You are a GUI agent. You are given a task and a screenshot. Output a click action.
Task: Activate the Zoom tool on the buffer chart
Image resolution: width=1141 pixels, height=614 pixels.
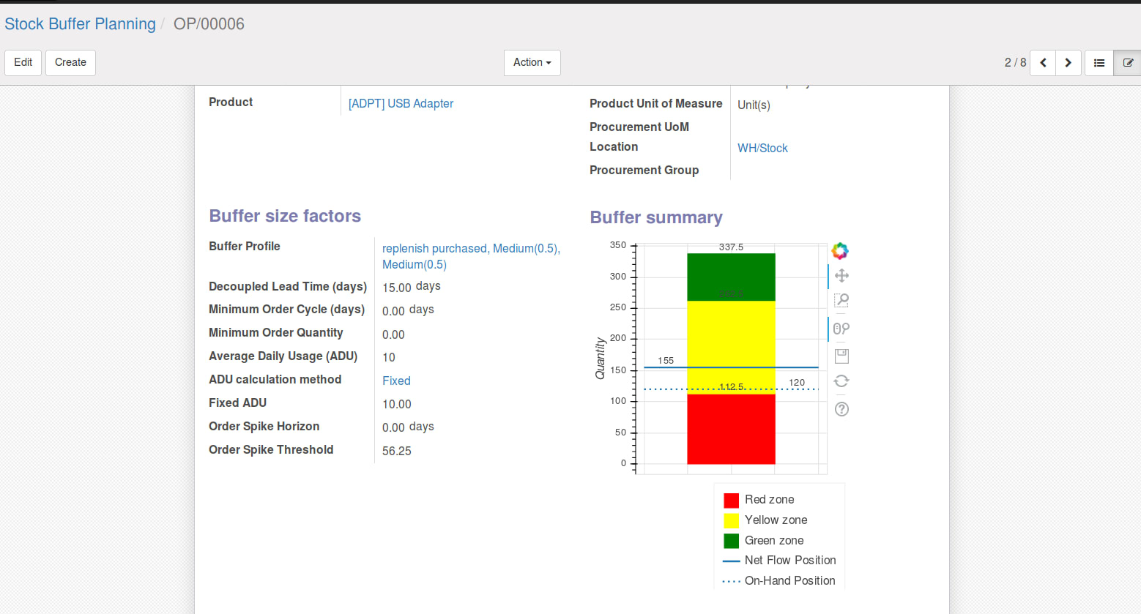pos(841,300)
